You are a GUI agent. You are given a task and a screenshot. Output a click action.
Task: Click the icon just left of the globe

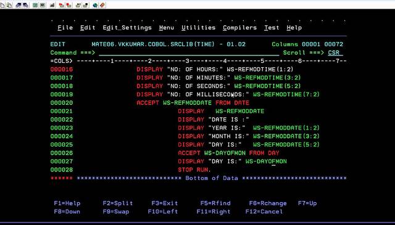coord(86,5)
